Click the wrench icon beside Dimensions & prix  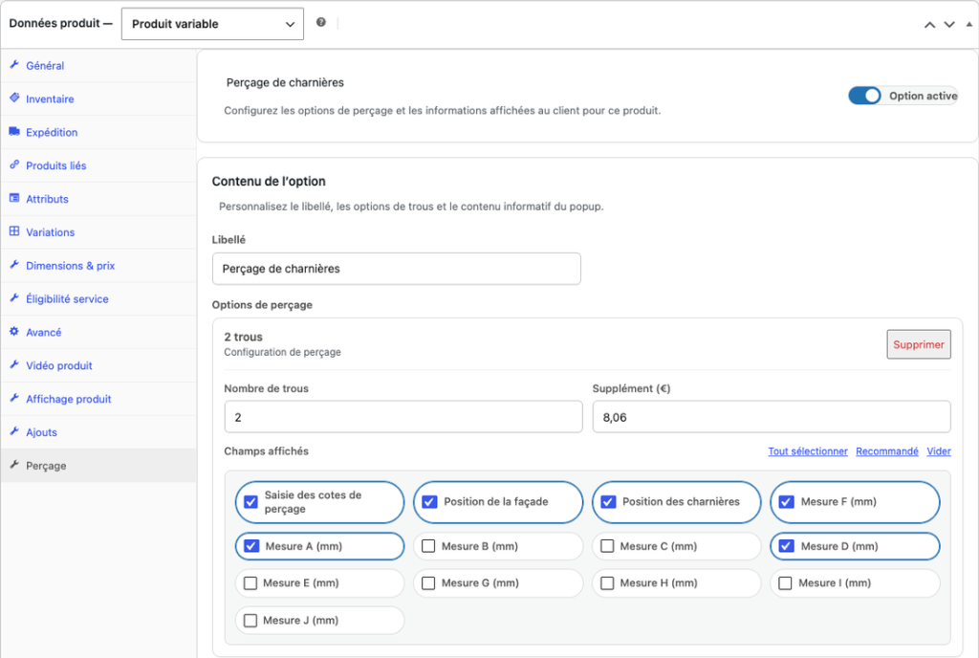click(x=14, y=265)
